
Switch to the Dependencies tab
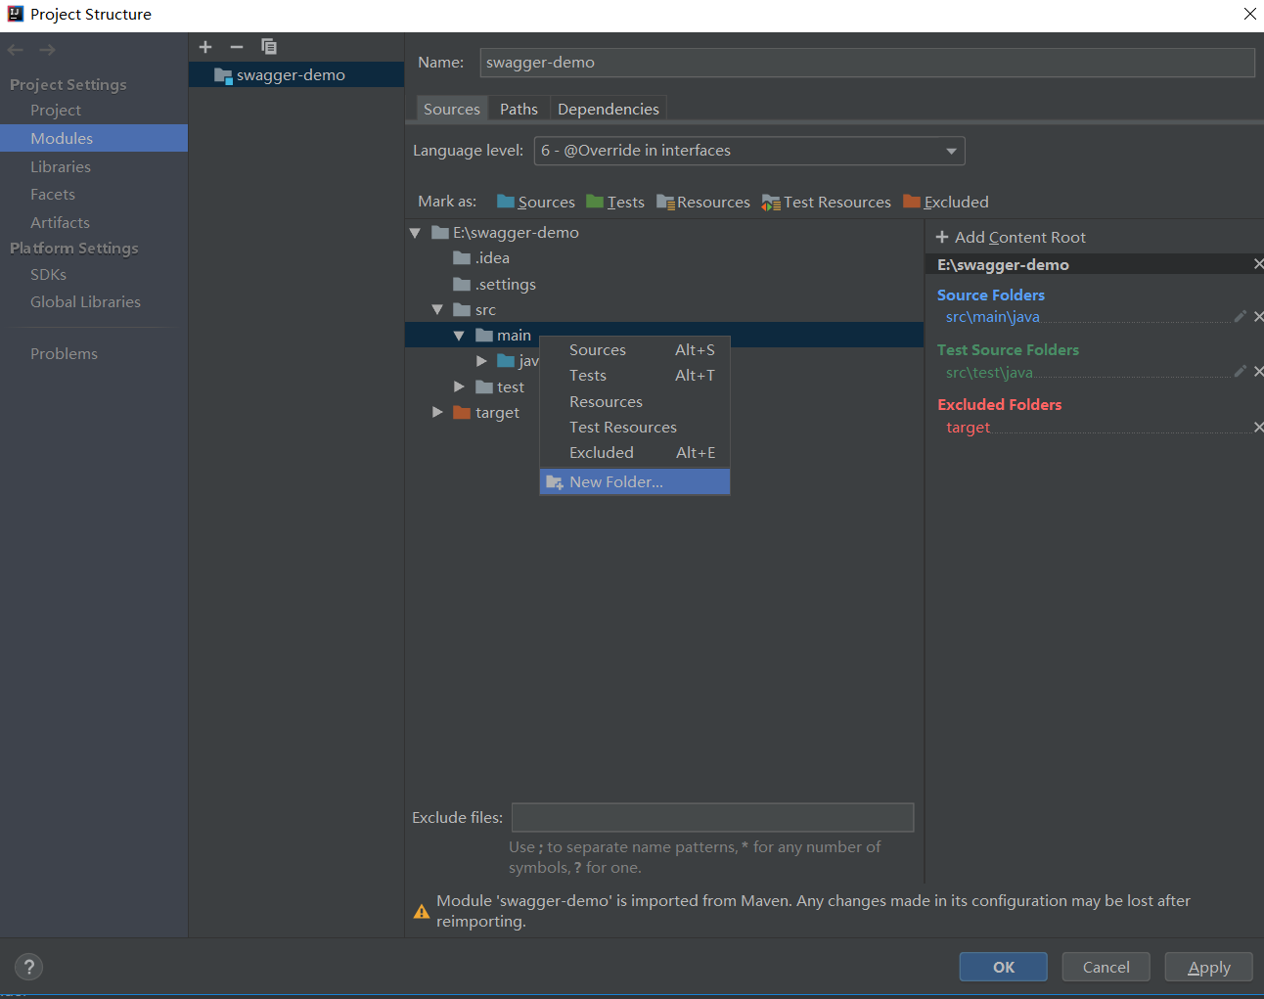608,109
